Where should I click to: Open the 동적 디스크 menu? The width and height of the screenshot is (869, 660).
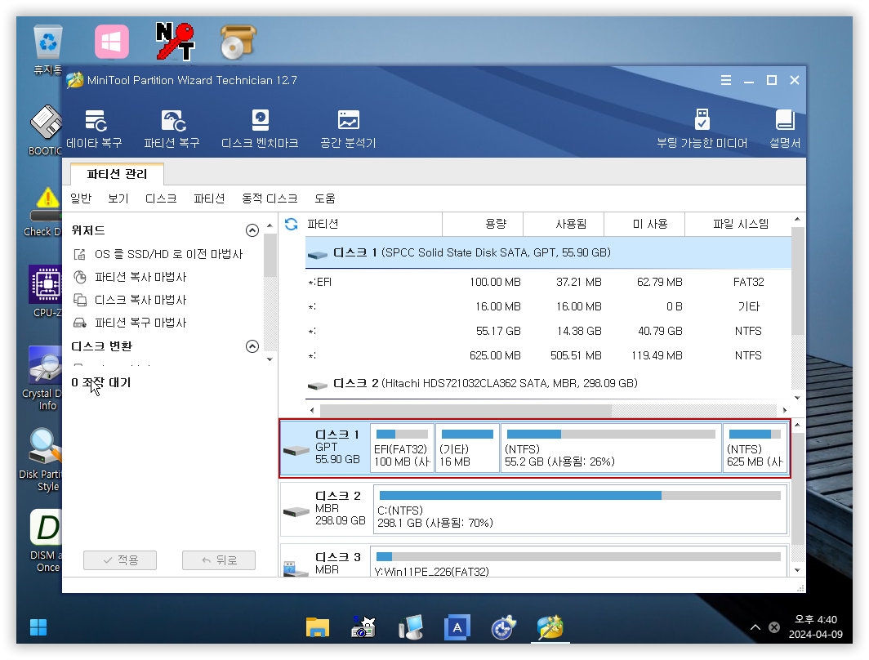270,198
